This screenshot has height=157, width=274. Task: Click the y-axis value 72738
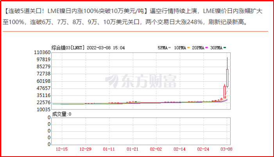tap(43, 74)
